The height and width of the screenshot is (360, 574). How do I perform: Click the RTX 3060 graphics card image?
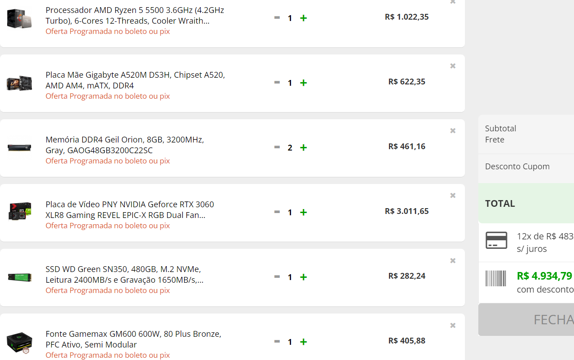point(19,212)
